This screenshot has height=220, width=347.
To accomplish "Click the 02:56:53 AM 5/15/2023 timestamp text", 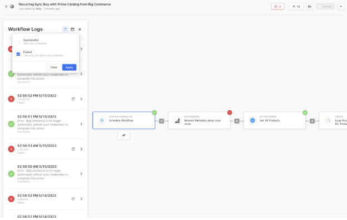I will click(x=37, y=145).
